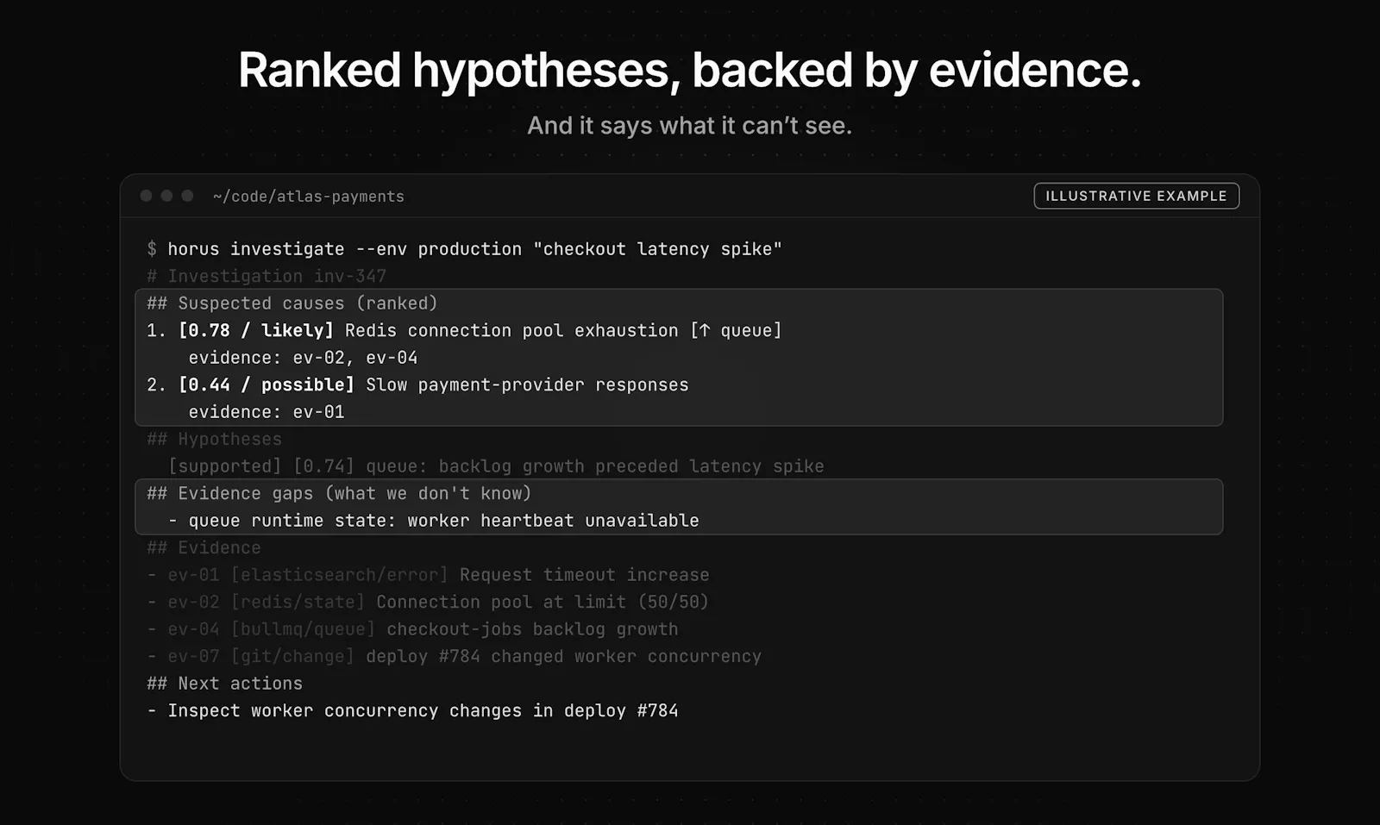The image size is (1380, 825).
Task: Click the ev-04 bullmq/queue evidence entry
Action: pyautogui.click(x=412, y=629)
